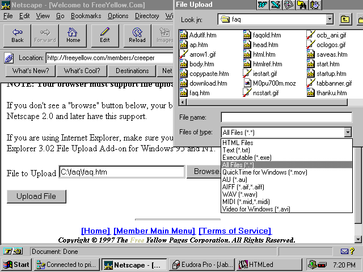The width and height of the screenshot is (363, 272).
Task: Choose AU (*.au) file type
Action: 286,180
